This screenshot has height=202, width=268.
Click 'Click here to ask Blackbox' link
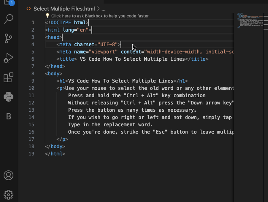click(x=100, y=16)
